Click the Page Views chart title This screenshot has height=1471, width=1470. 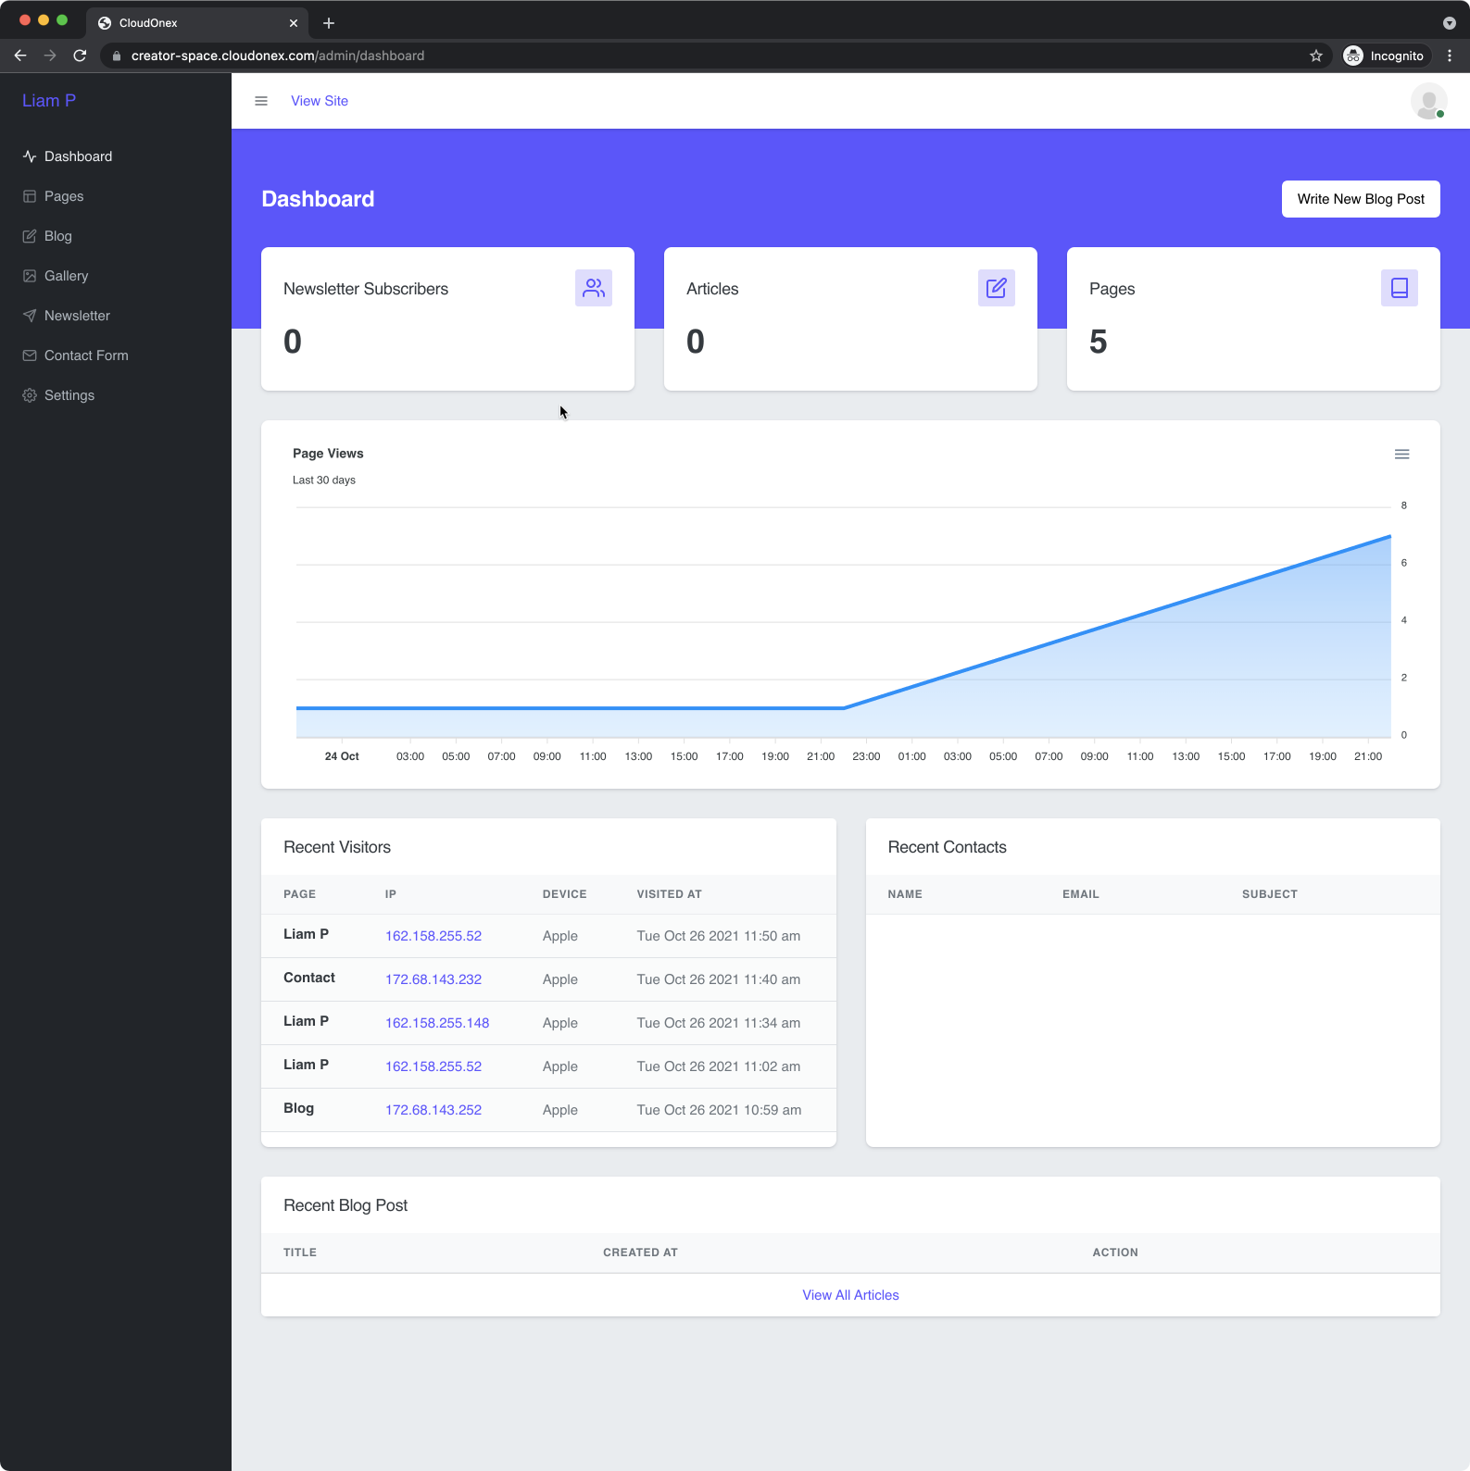tap(328, 454)
